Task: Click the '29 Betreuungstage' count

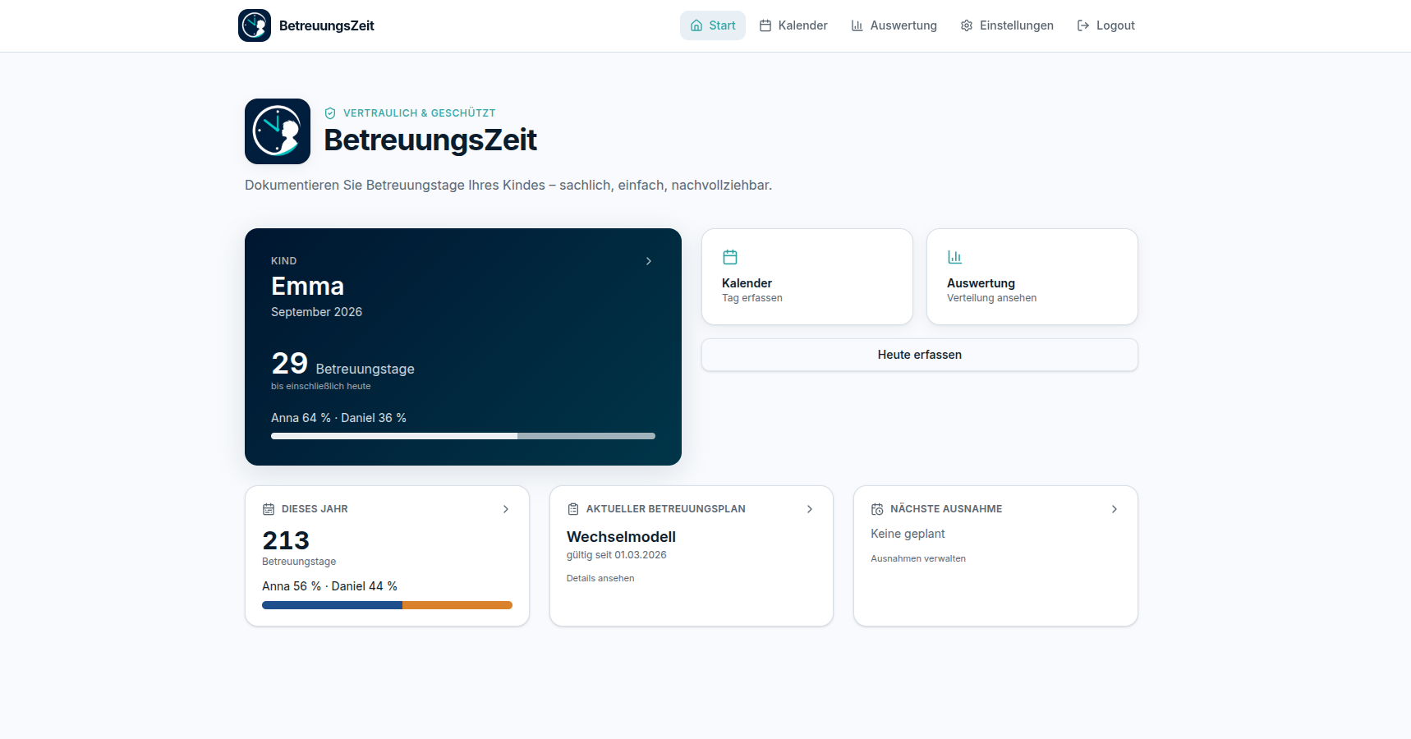Action: coord(342,364)
